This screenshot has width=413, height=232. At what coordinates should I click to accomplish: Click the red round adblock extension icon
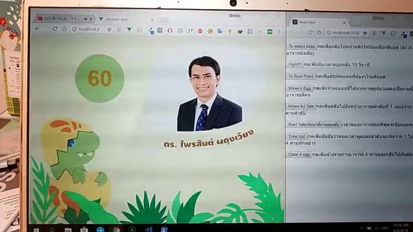click(x=200, y=32)
